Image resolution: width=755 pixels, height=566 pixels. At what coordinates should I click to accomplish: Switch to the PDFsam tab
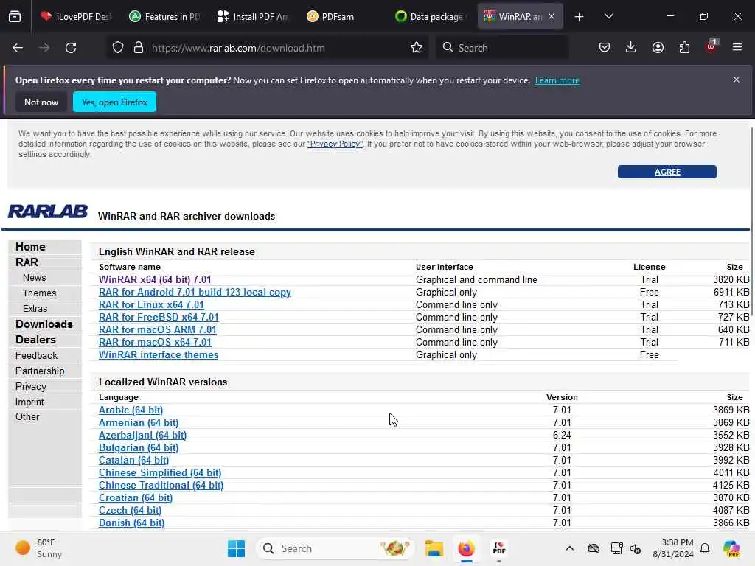(x=342, y=17)
